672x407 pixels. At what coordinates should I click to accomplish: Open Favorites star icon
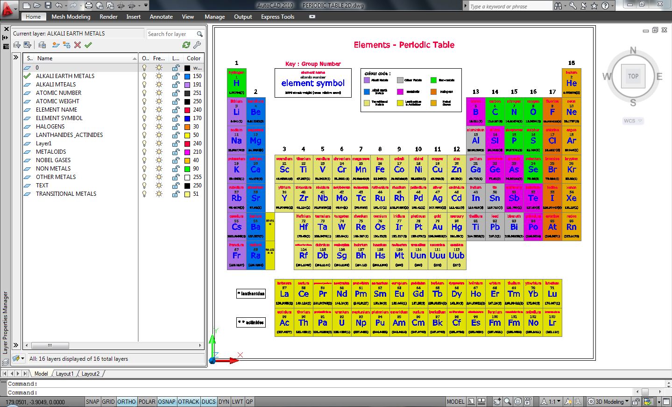pos(594,6)
